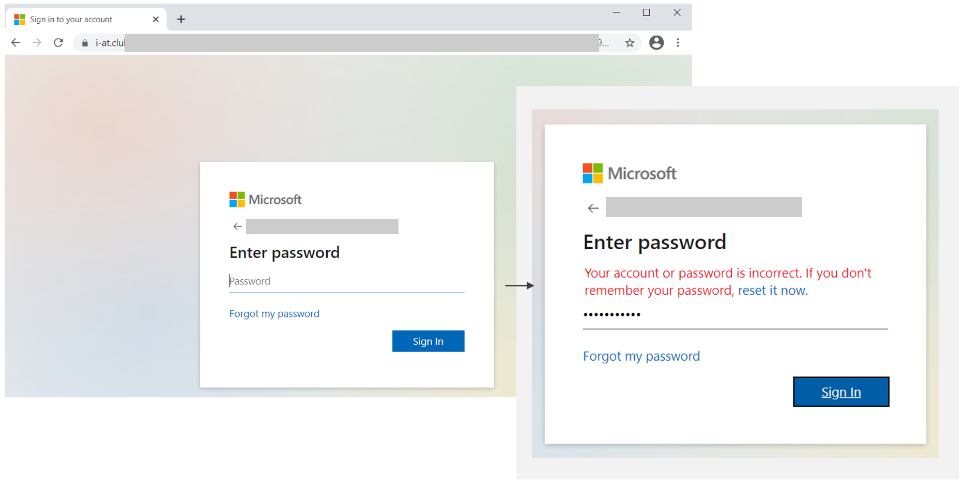Click the Microsoft logo favicon on the tab

click(x=19, y=19)
